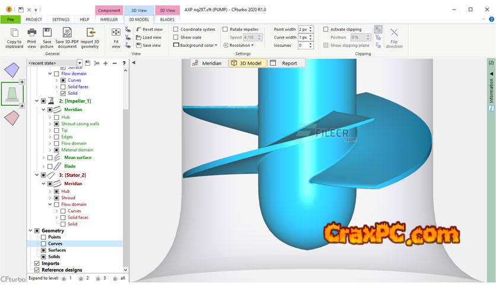
Task: Toggle the Blade checkbox
Action: click(50, 166)
